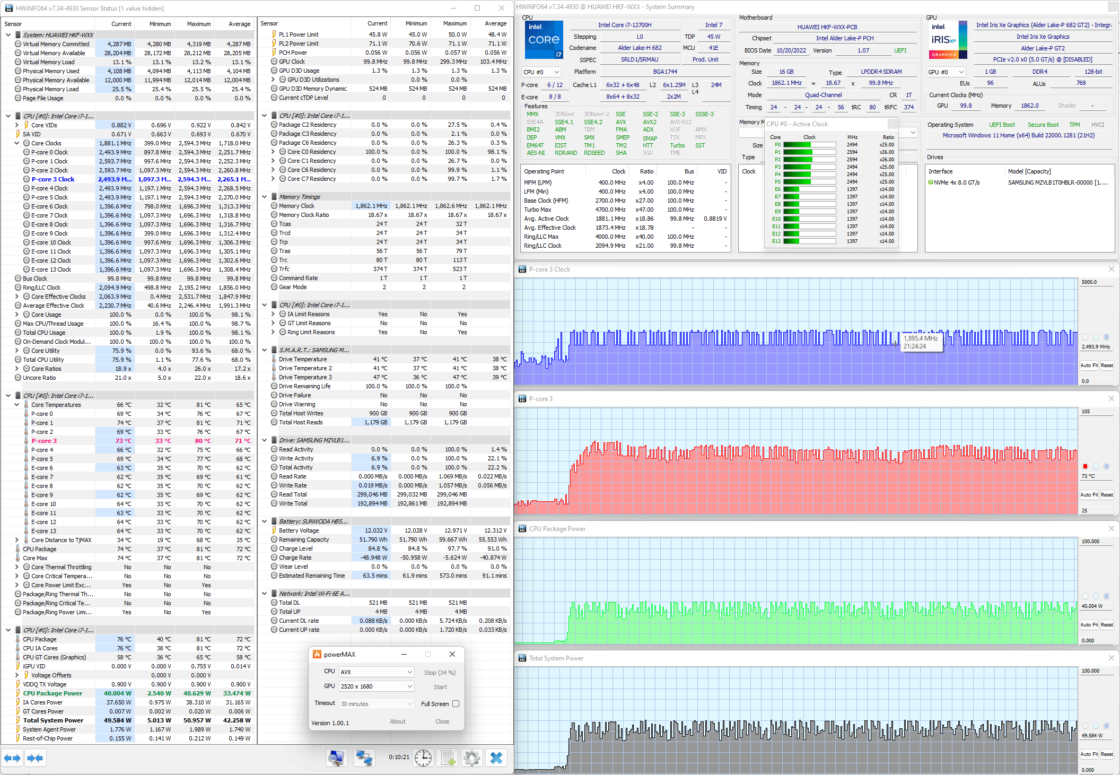Expand the Core VIDs tree node
The width and height of the screenshot is (1120, 775).
point(17,125)
